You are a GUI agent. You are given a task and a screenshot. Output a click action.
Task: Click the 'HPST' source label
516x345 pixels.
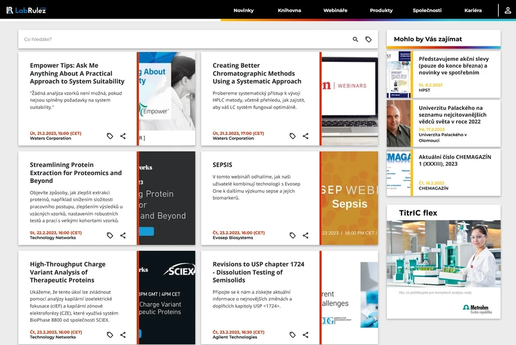(x=424, y=90)
